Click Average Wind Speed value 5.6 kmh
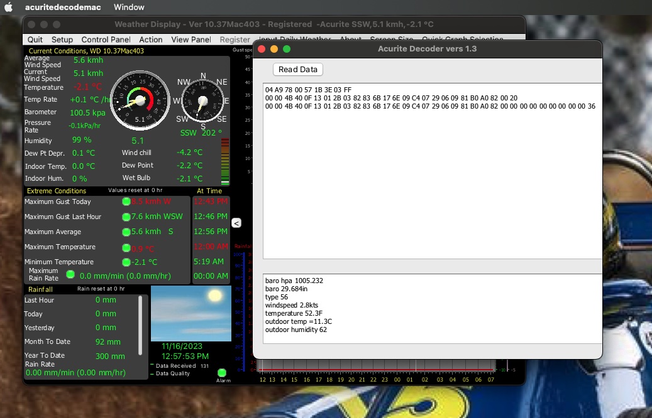The height and width of the screenshot is (418, 652). 88,60
